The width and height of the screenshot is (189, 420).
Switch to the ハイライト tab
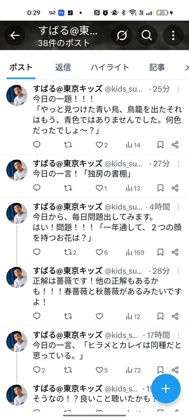point(110,67)
